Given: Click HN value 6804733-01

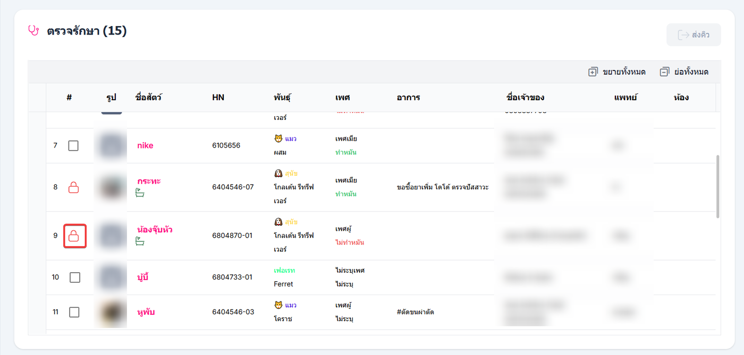Looking at the screenshot, I should pyautogui.click(x=232, y=277).
